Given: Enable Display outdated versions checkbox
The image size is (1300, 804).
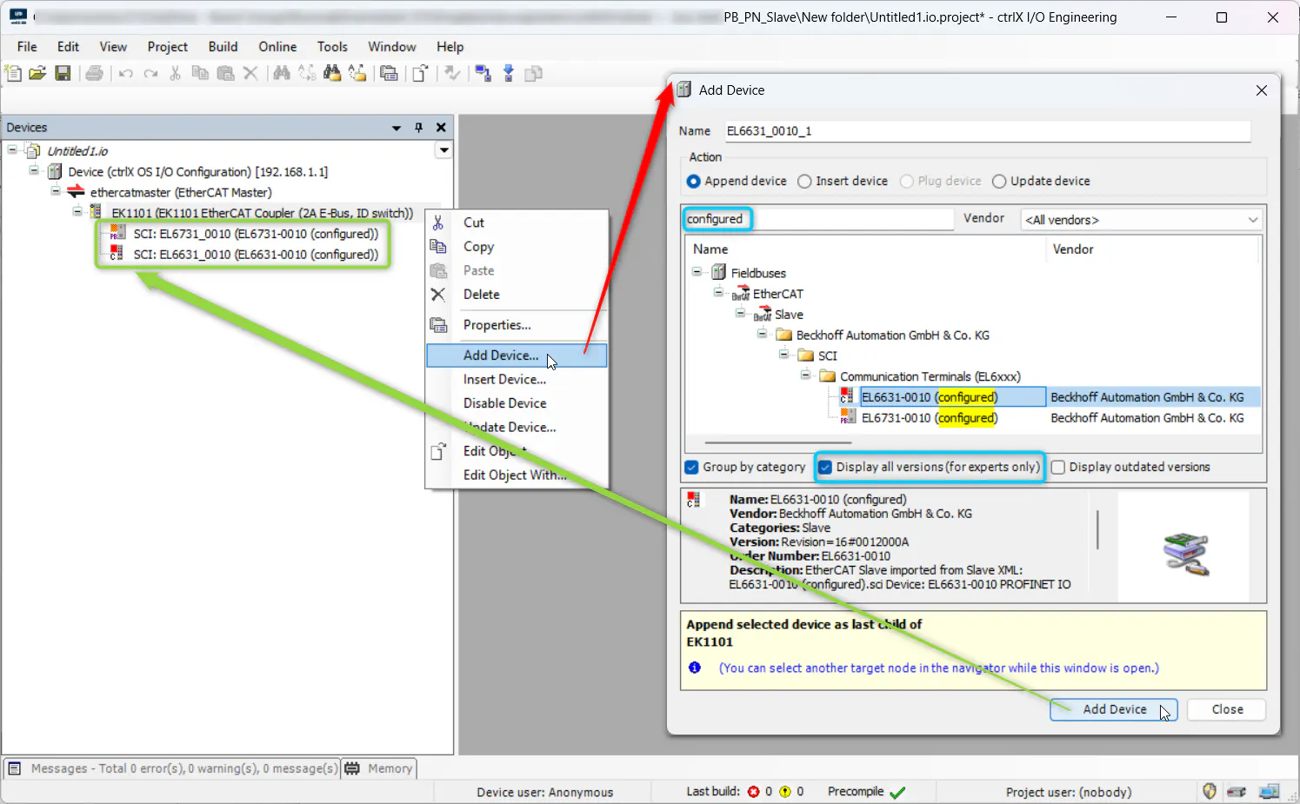Looking at the screenshot, I should tap(1058, 468).
